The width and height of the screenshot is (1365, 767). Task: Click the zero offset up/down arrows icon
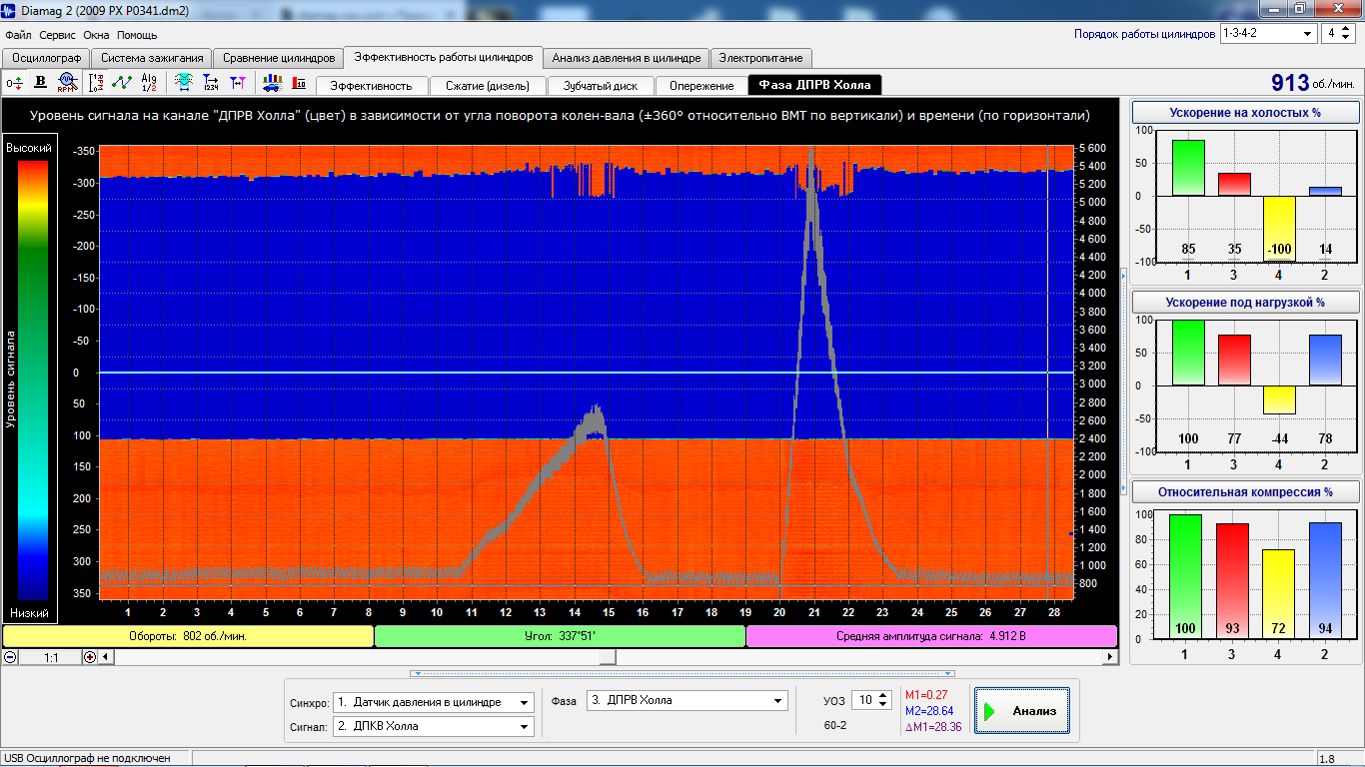pos(15,82)
